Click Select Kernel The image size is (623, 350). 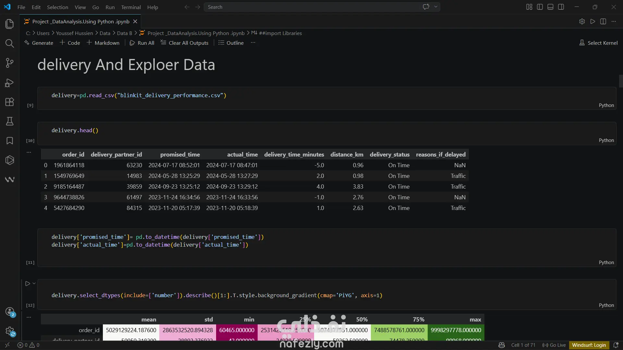pyautogui.click(x=599, y=43)
